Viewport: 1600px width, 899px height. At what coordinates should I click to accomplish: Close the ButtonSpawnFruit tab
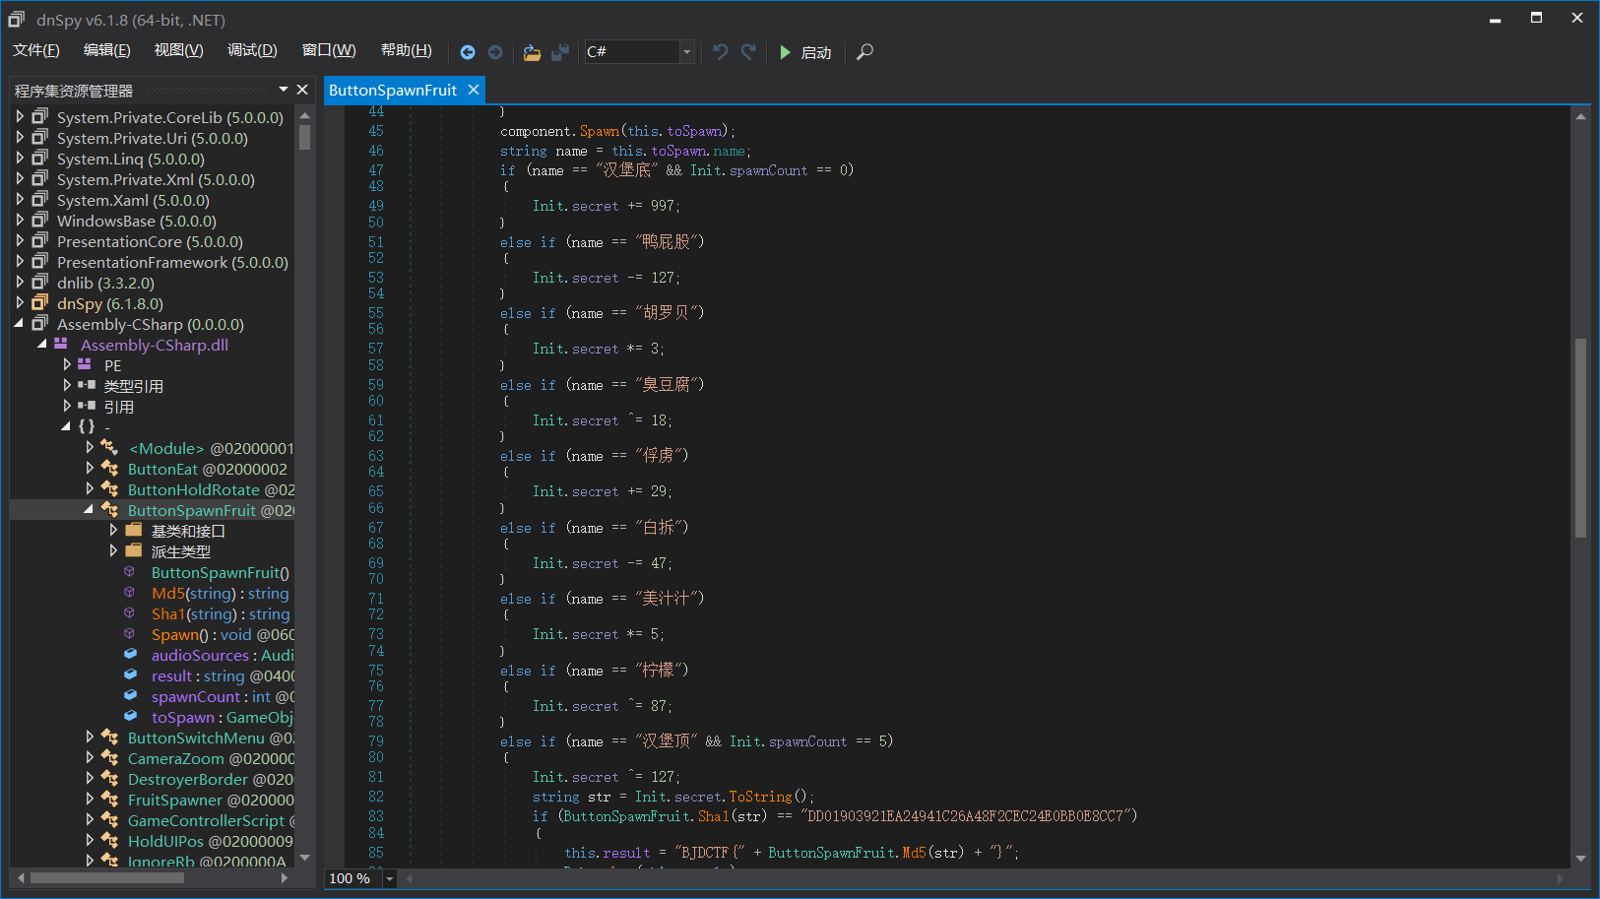[x=474, y=90]
